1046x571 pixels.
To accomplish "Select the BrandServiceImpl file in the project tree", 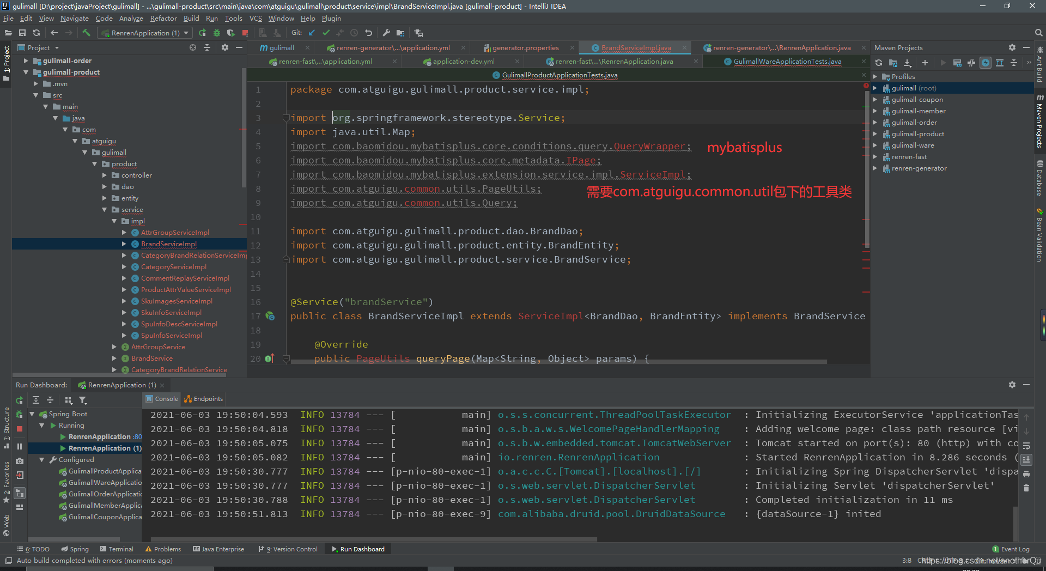I will (x=168, y=244).
